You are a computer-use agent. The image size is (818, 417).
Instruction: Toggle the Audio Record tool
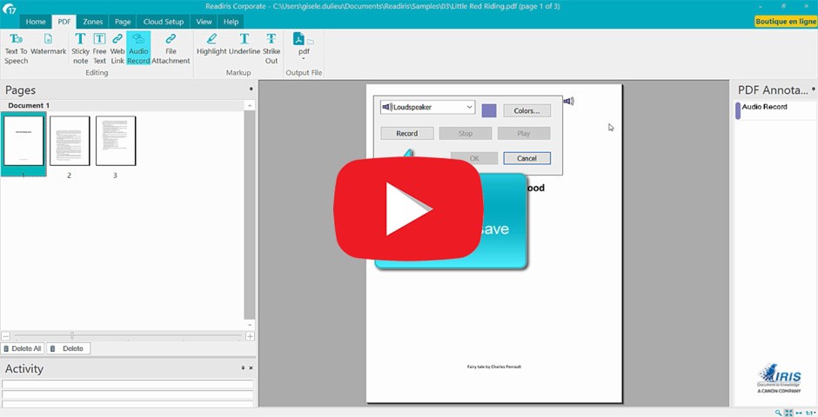pyautogui.click(x=138, y=48)
